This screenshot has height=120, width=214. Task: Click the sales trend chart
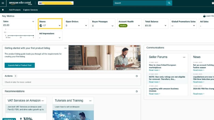[x=19, y=33]
